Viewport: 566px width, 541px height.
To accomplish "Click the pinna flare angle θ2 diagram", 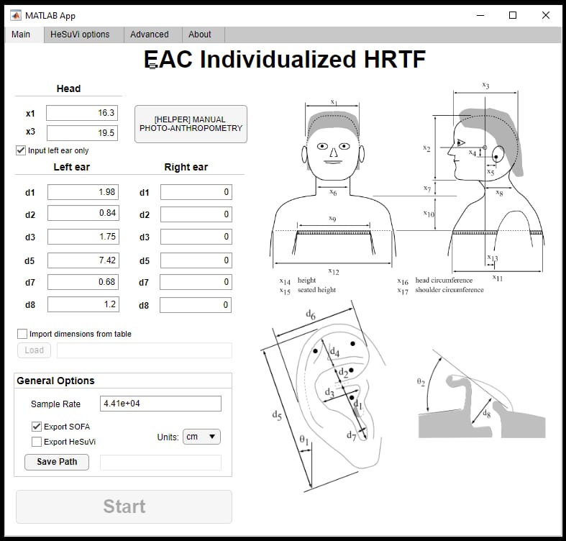I will click(x=481, y=394).
